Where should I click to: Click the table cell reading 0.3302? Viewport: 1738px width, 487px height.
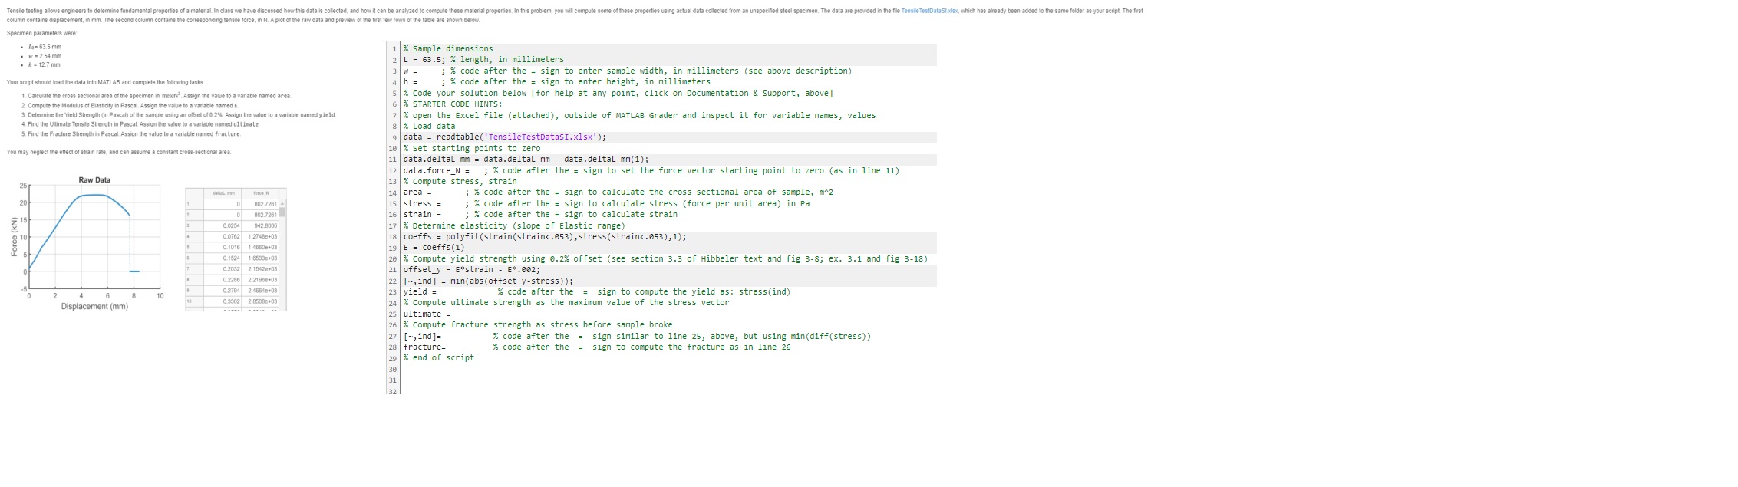pos(223,302)
